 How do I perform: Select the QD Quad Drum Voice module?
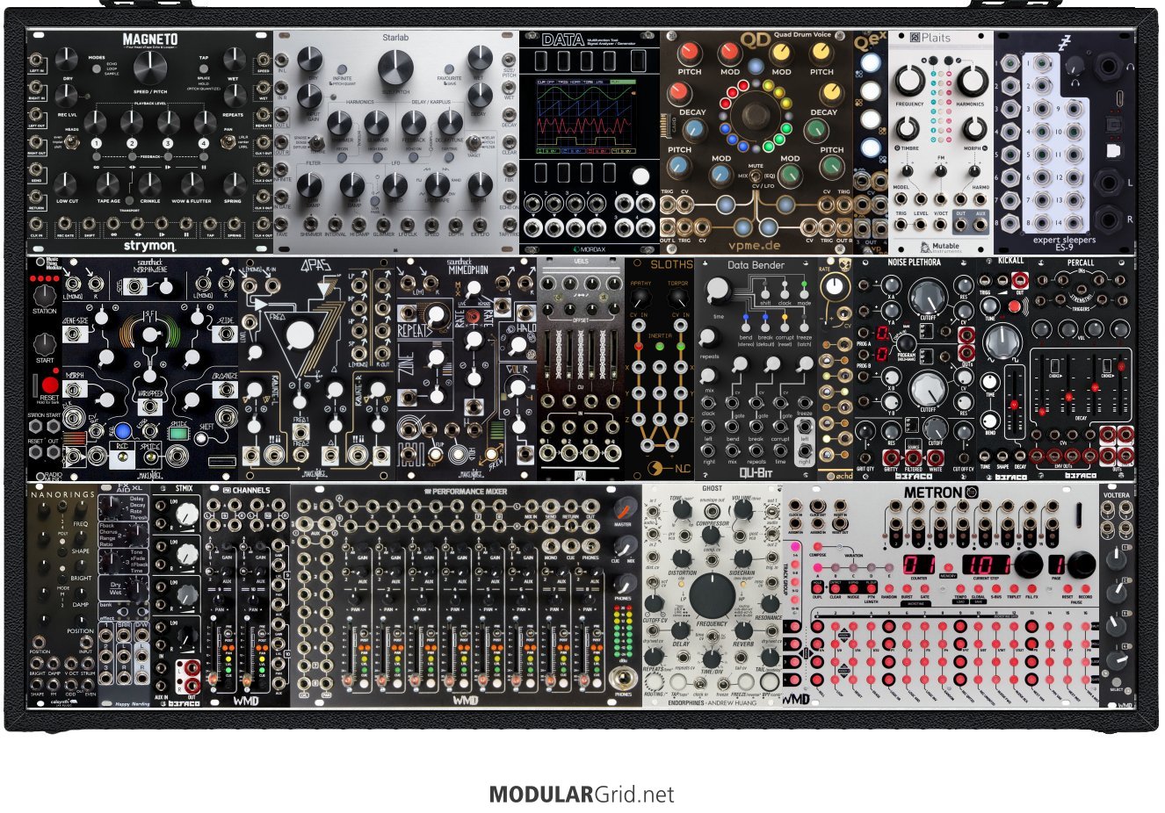756,142
